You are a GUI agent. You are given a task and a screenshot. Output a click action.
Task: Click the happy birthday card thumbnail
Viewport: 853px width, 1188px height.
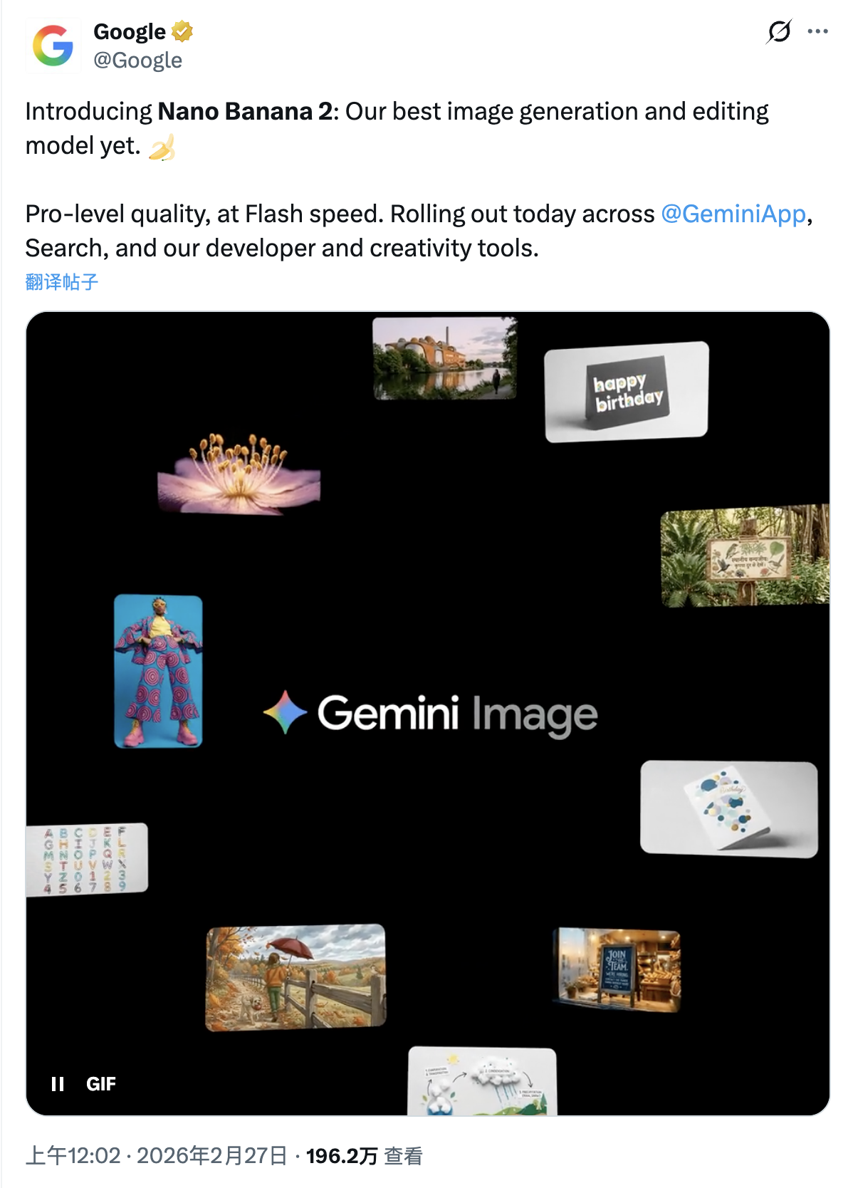pyautogui.click(x=627, y=392)
